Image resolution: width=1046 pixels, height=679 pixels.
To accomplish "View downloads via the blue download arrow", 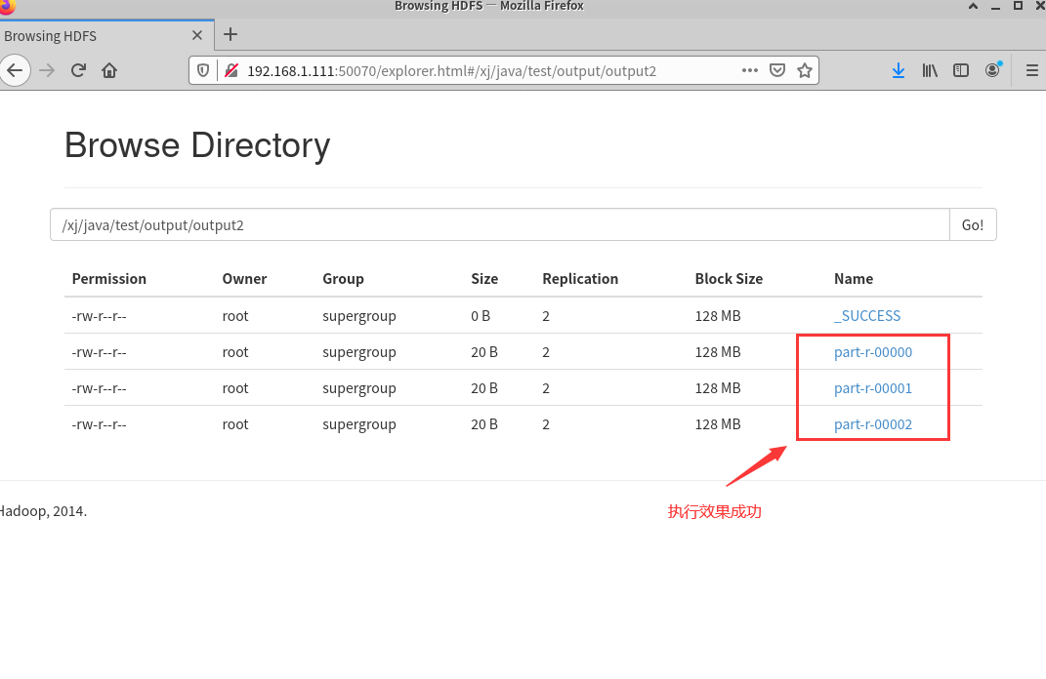I will coord(898,70).
